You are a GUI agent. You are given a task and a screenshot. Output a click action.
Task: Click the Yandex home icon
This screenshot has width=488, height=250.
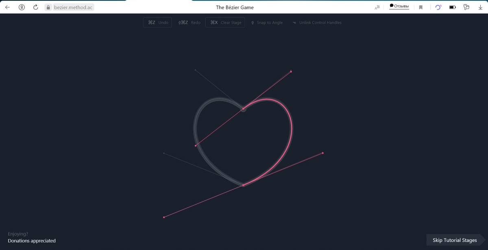click(x=22, y=7)
